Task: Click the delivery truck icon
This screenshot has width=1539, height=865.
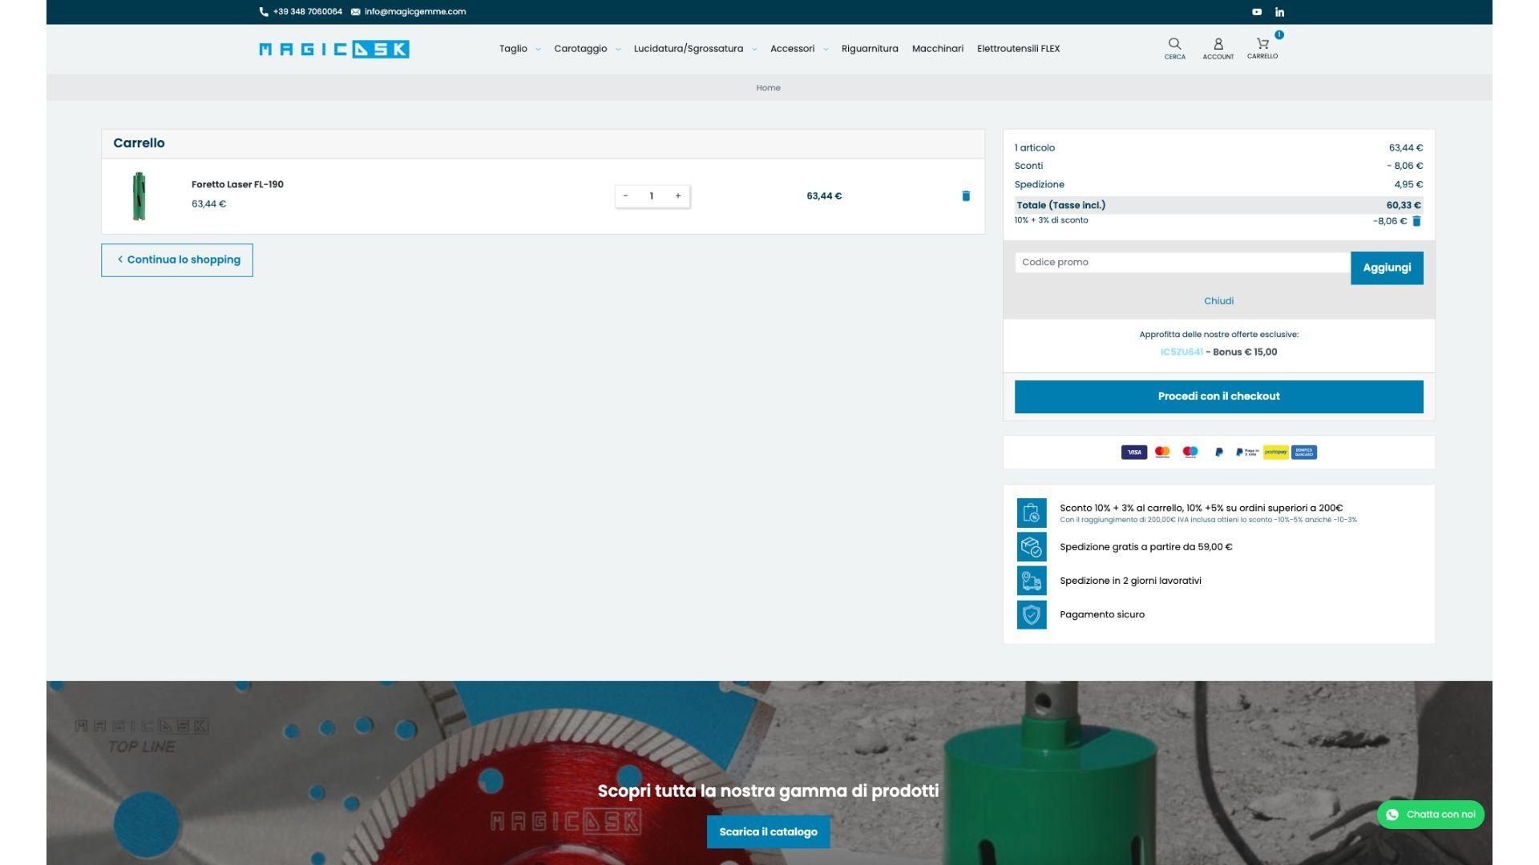Action: (x=1032, y=581)
